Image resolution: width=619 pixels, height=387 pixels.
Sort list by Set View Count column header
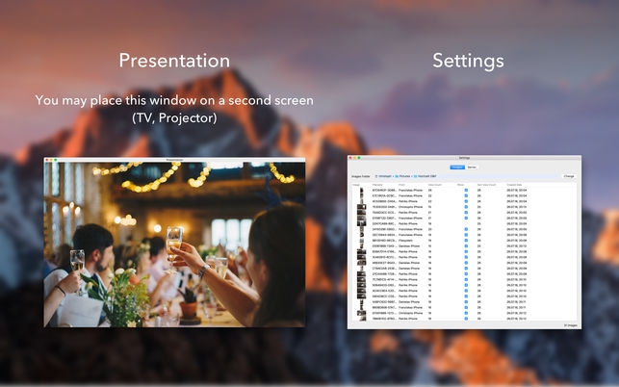point(485,185)
